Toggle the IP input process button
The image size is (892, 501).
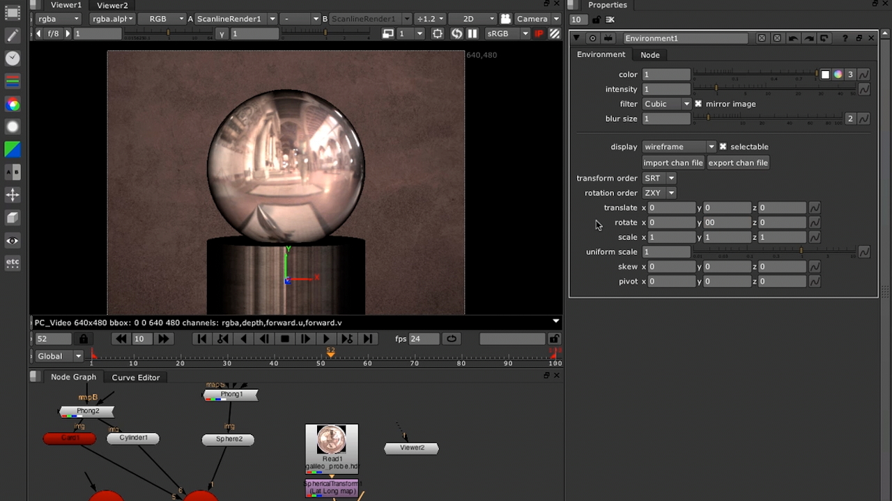[x=539, y=33]
